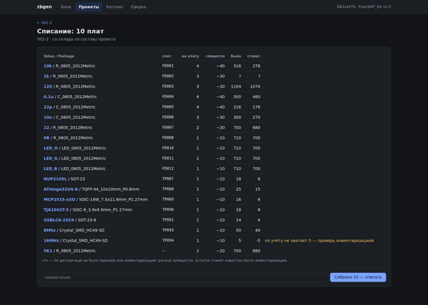Click slot FD001 cell
The height and width of the screenshot is (305, 428).
point(168,66)
